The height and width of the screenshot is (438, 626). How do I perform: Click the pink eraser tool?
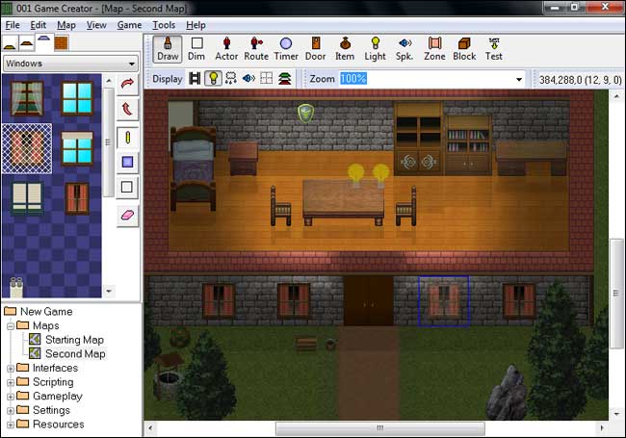pyautogui.click(x=128, y=215)
